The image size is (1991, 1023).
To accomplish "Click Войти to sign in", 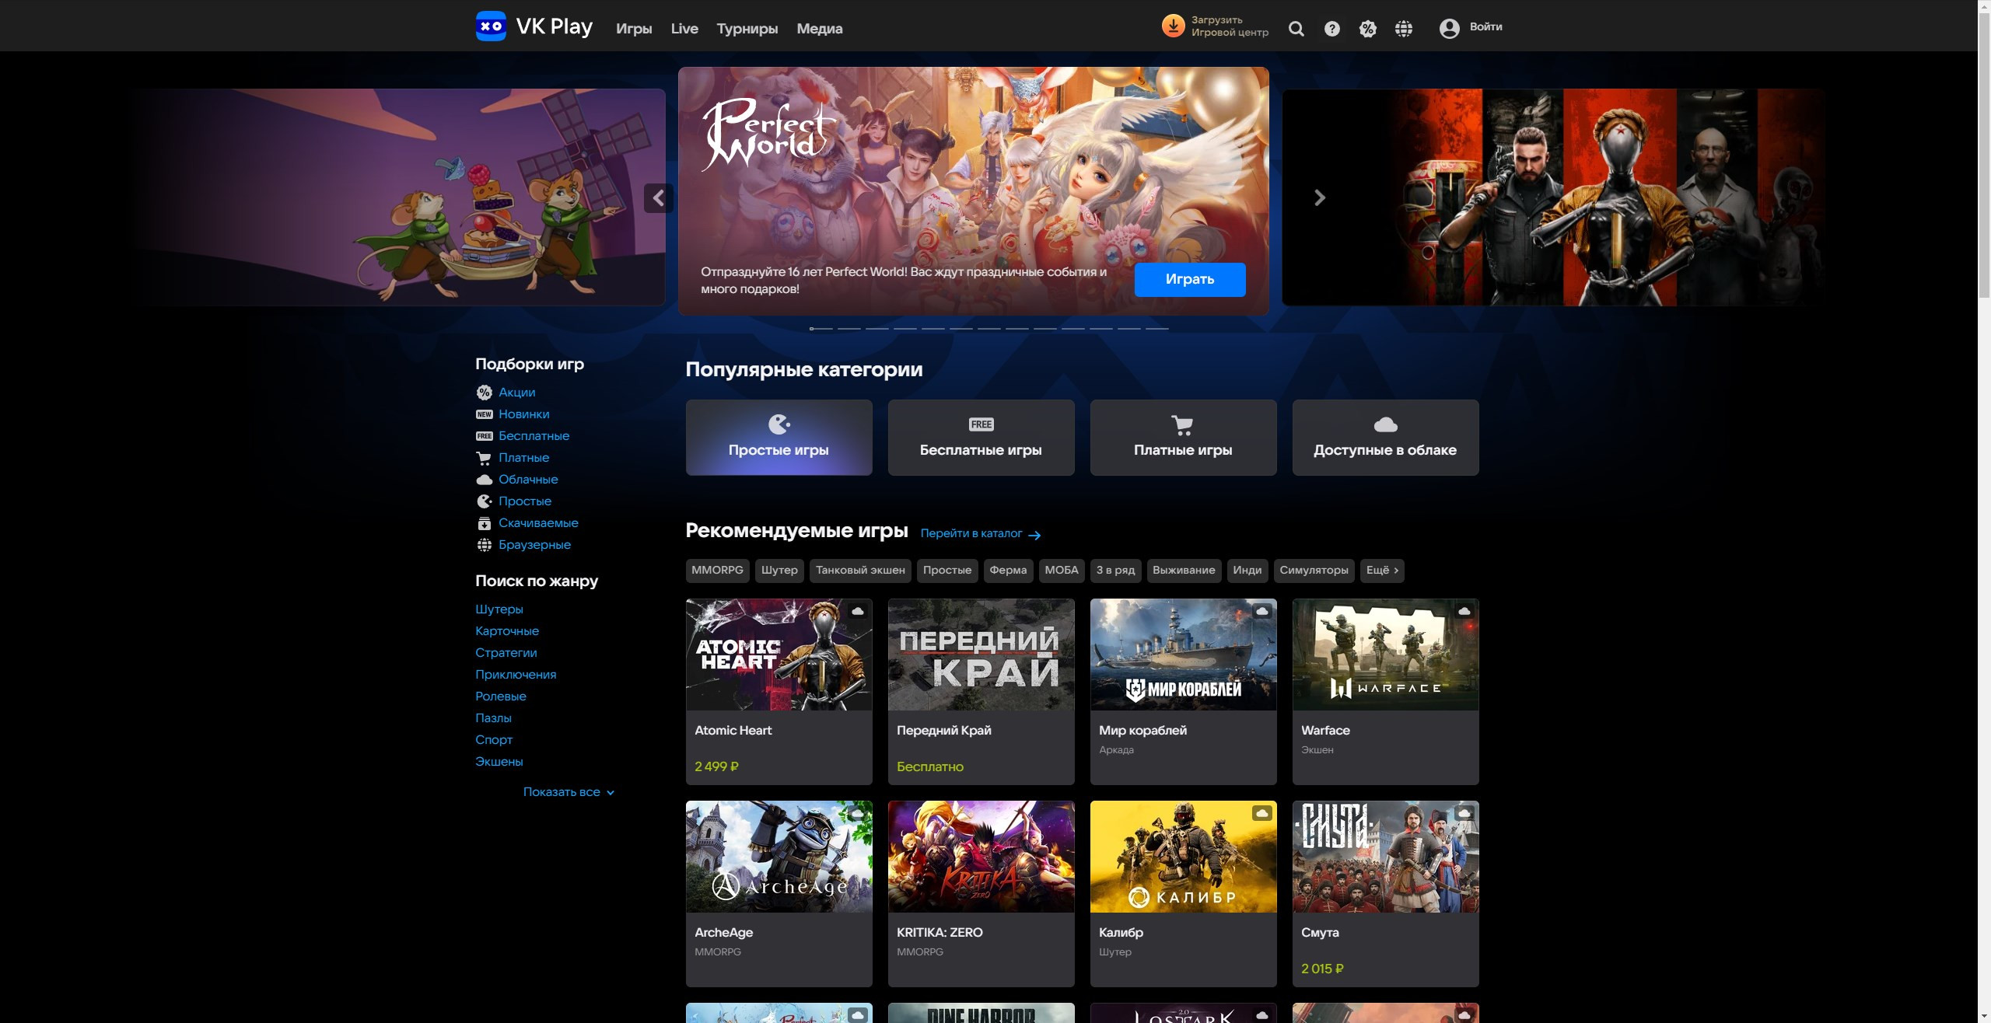I will click(1485, 27).
